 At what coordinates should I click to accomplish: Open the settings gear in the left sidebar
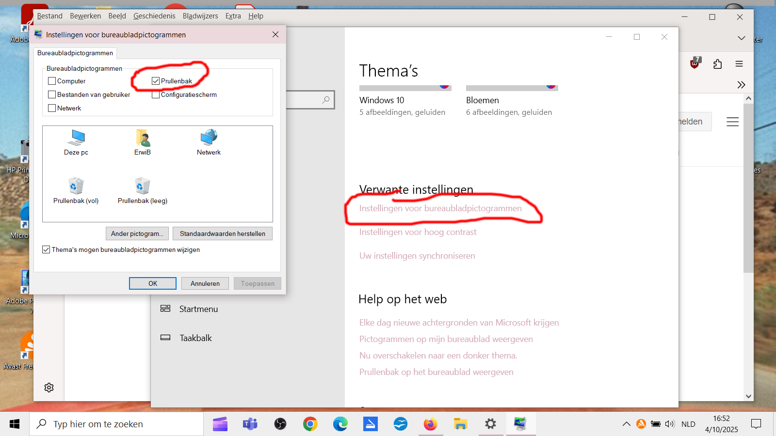coord(49,388)
